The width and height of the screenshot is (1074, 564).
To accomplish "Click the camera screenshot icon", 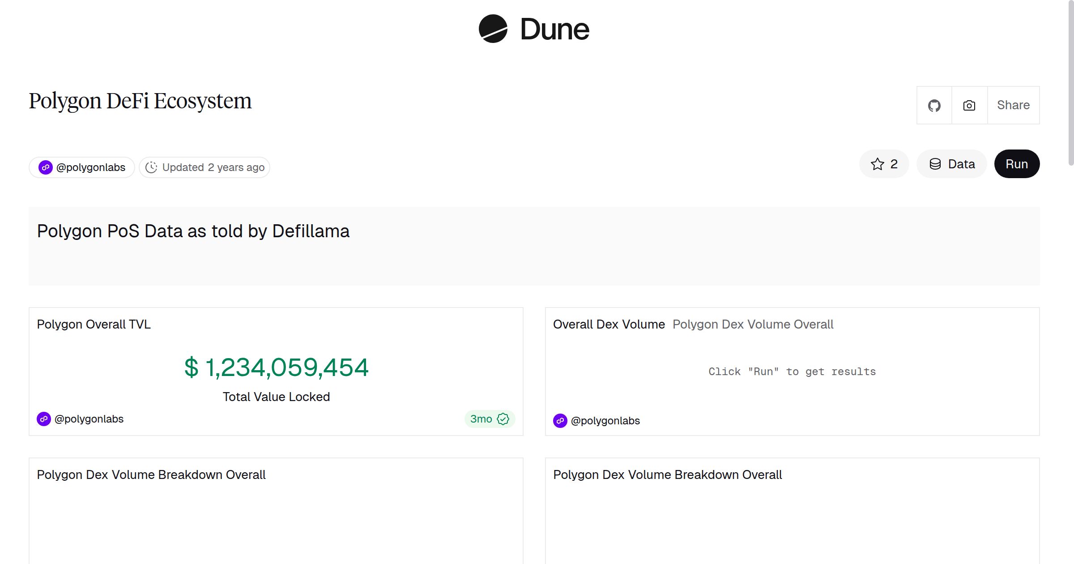I will [969, 105].
